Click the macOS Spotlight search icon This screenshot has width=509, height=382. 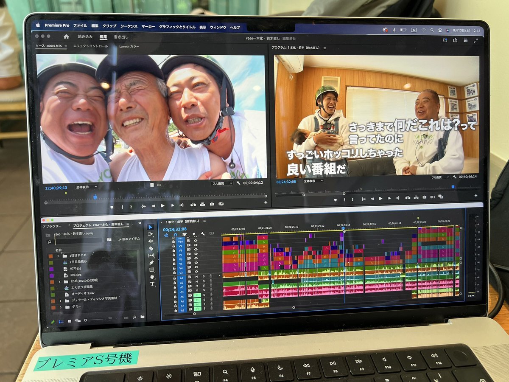coord(432,30)
